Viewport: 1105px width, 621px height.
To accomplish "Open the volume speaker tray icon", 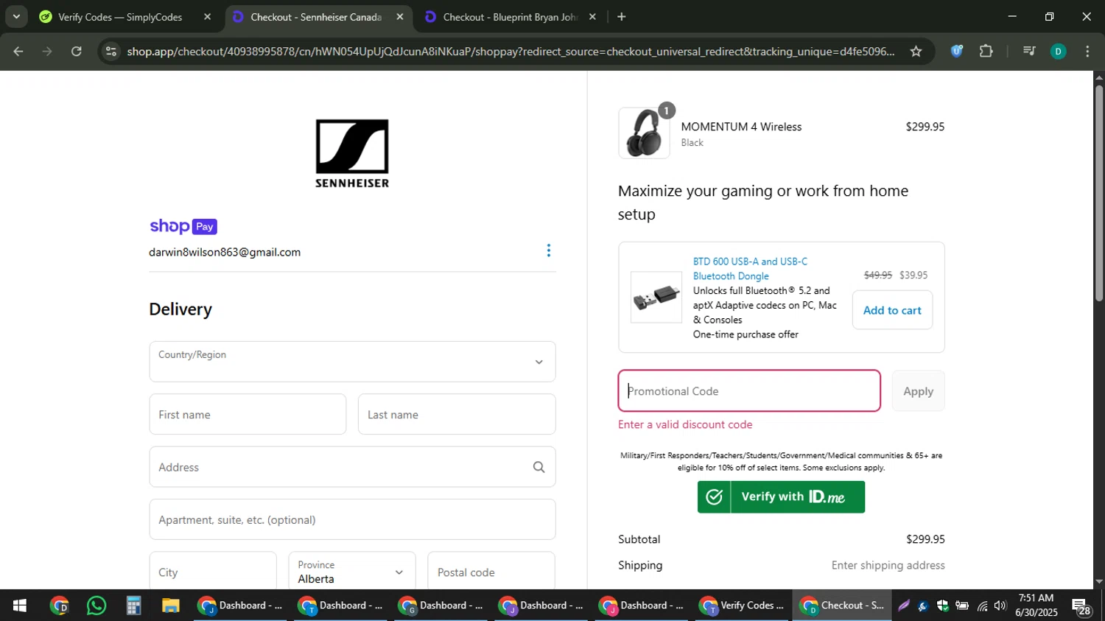I will (x=1000, y=606).
